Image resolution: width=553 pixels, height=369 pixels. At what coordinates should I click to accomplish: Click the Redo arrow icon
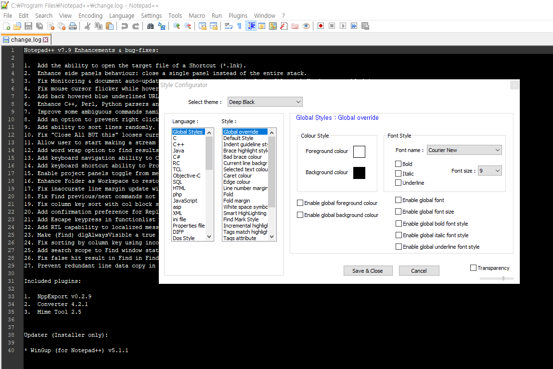coord(136,26)
